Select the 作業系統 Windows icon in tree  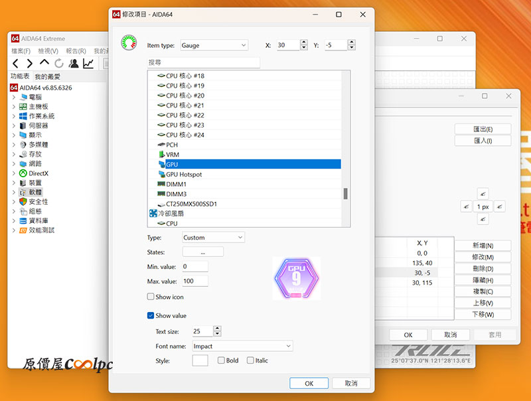click(23, 116)
